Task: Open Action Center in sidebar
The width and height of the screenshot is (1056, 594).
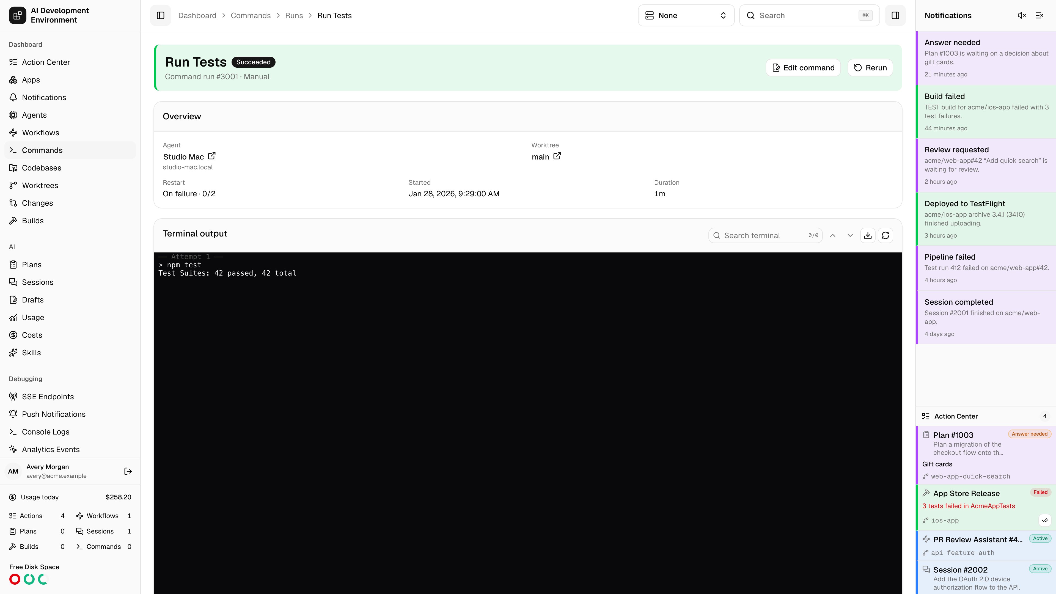Action: click(x=70, y=62)
